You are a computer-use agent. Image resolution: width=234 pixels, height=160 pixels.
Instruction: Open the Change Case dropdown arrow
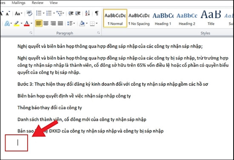point(22,14)
